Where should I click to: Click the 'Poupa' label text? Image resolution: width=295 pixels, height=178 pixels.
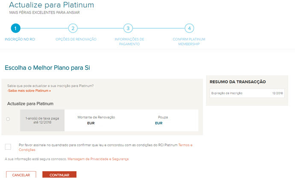coord(163,117)
